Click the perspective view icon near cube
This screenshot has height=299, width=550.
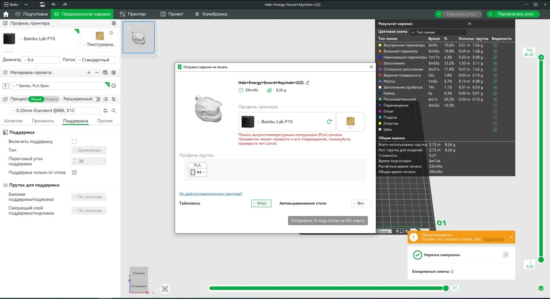point(165,289)
